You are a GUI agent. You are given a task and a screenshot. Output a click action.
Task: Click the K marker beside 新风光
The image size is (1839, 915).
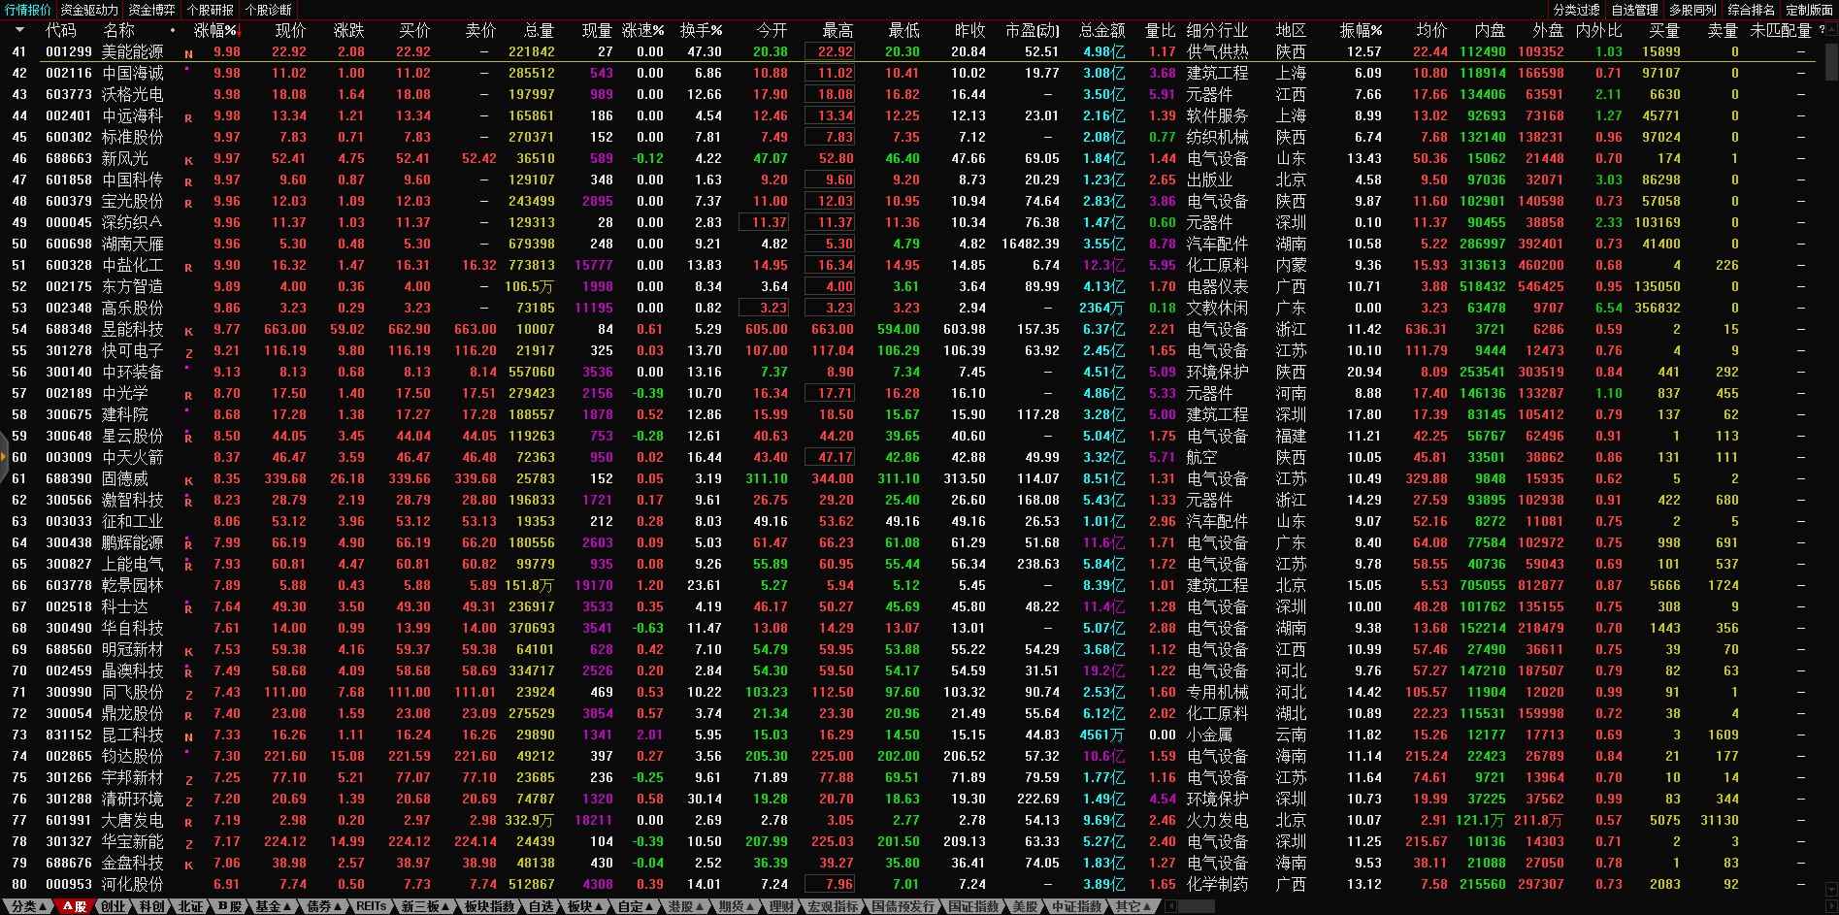point(188,160)
